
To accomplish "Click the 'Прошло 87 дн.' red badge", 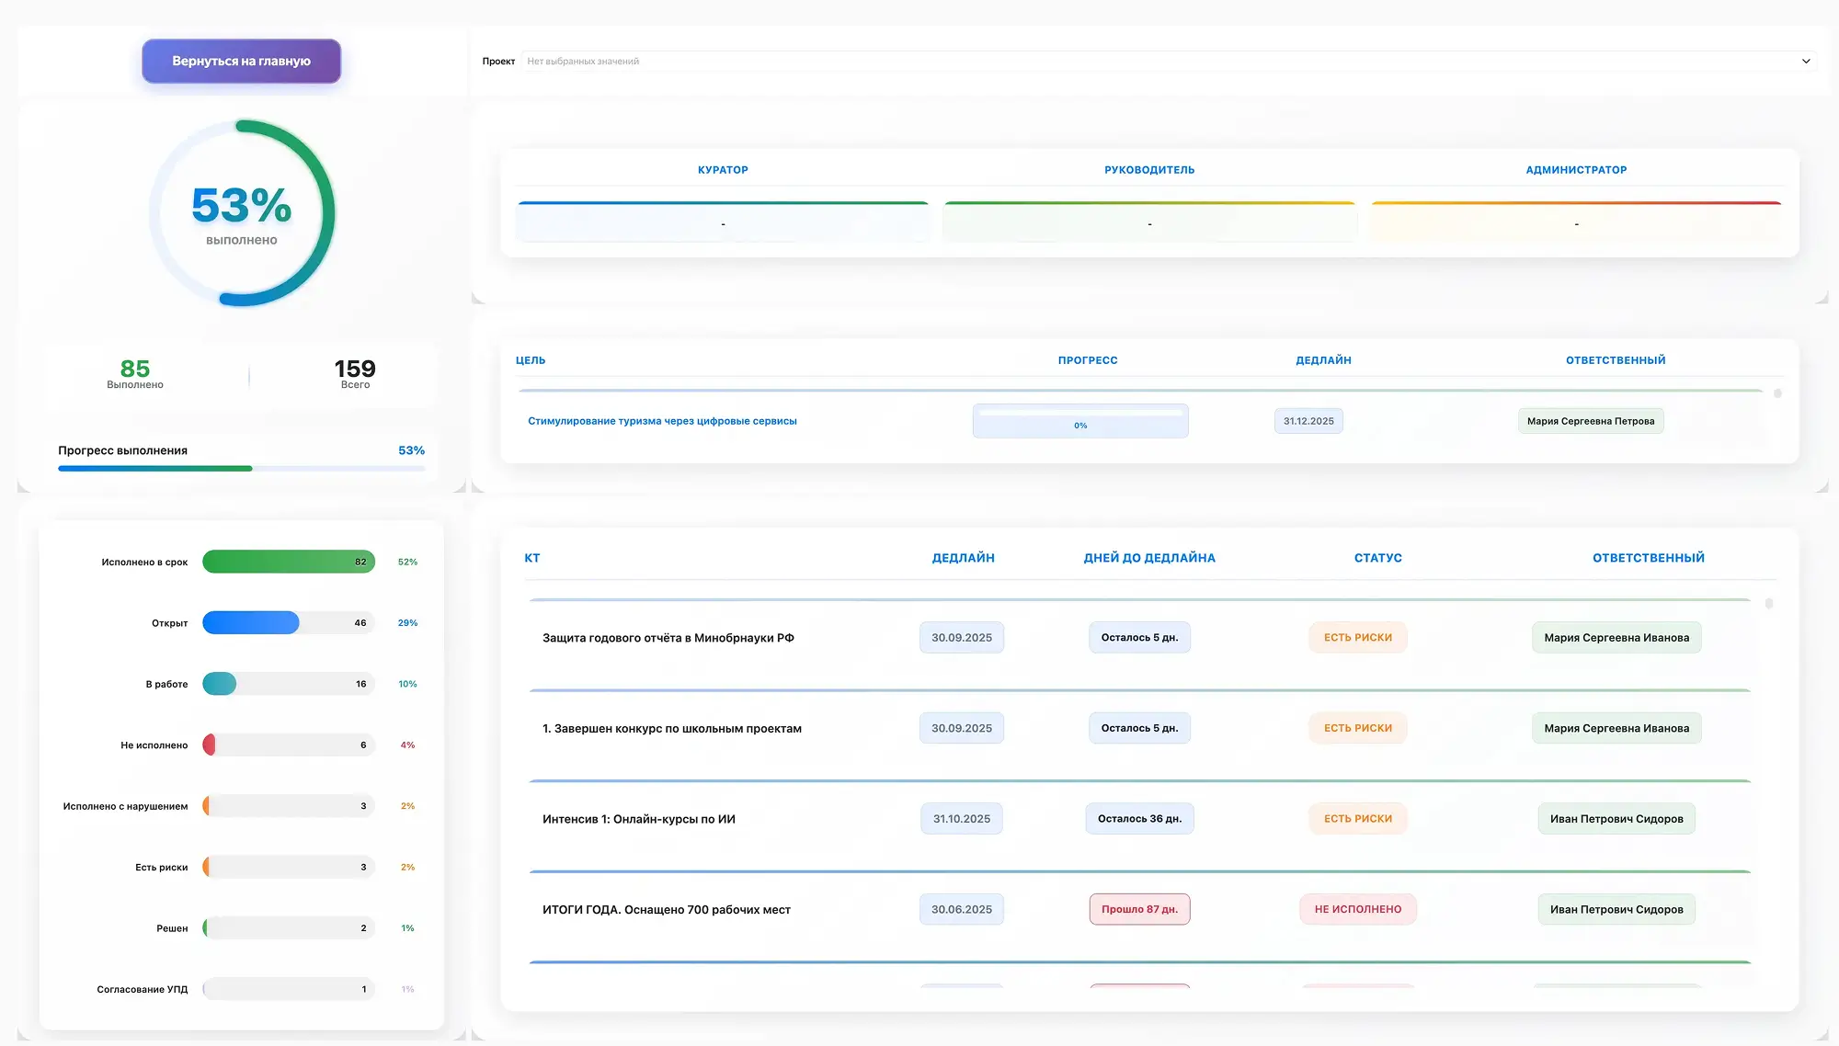I will 1139,909.
